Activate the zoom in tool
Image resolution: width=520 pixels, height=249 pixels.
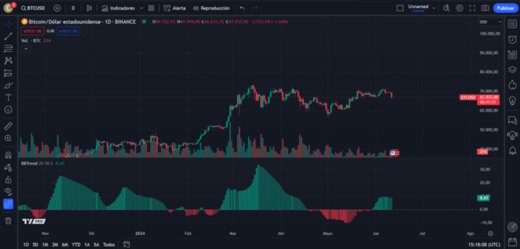tap(8, 138)
